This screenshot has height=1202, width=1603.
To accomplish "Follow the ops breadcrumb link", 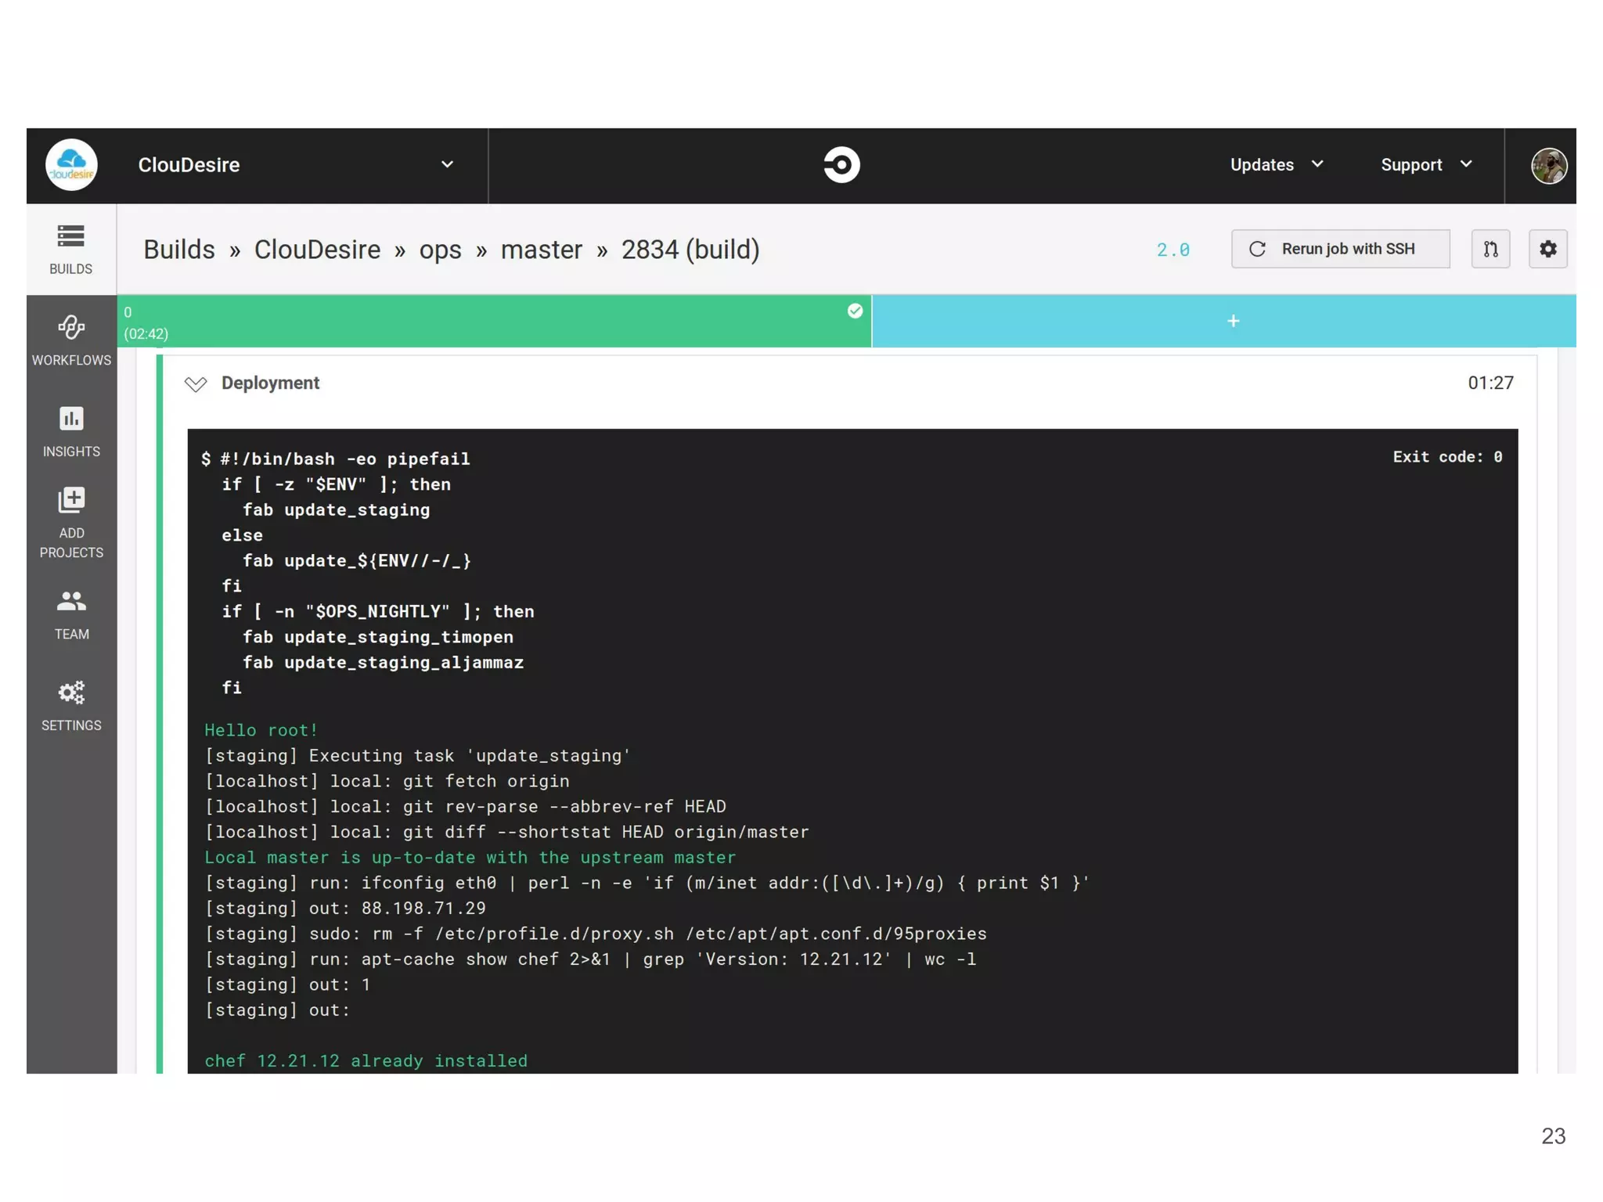I will (440, 250).
